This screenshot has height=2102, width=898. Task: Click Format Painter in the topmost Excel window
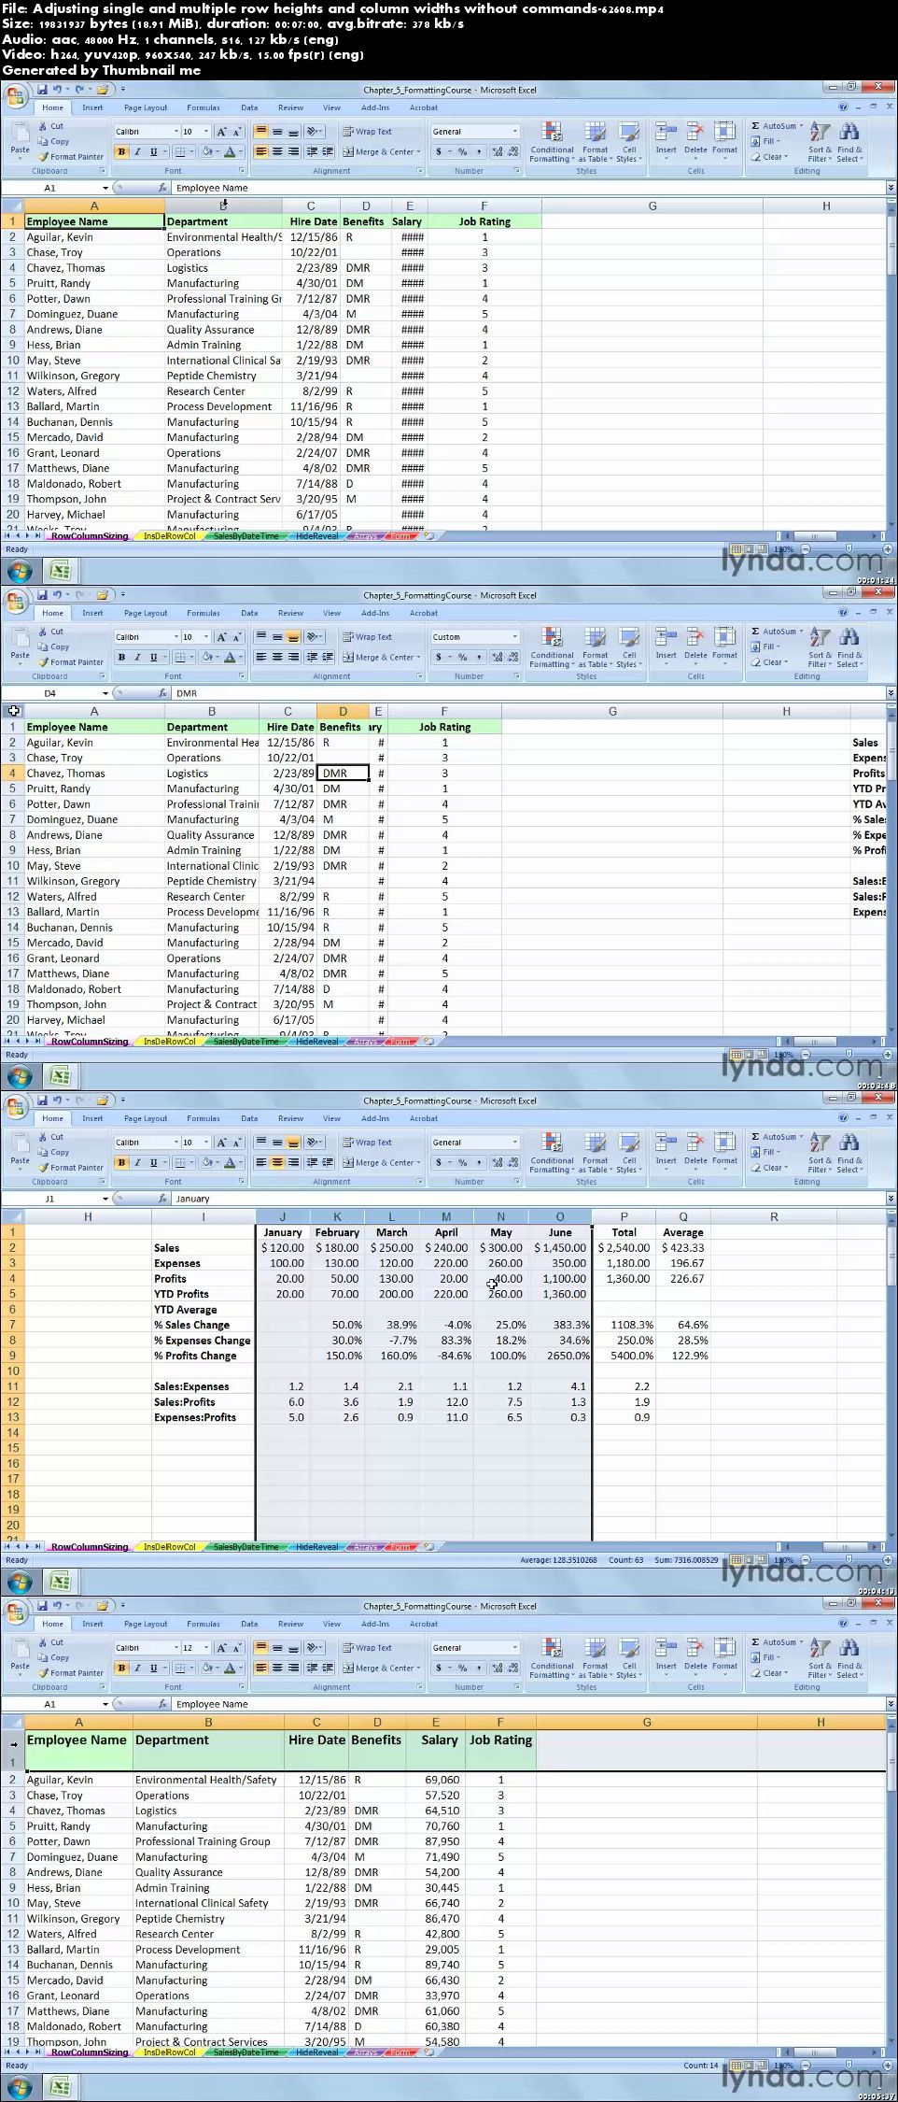coord(71,157)
